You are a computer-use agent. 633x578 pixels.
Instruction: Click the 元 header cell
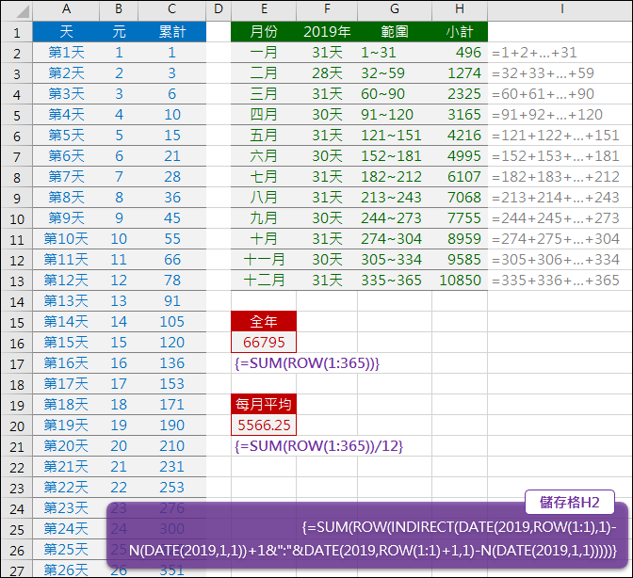(119, 31)
